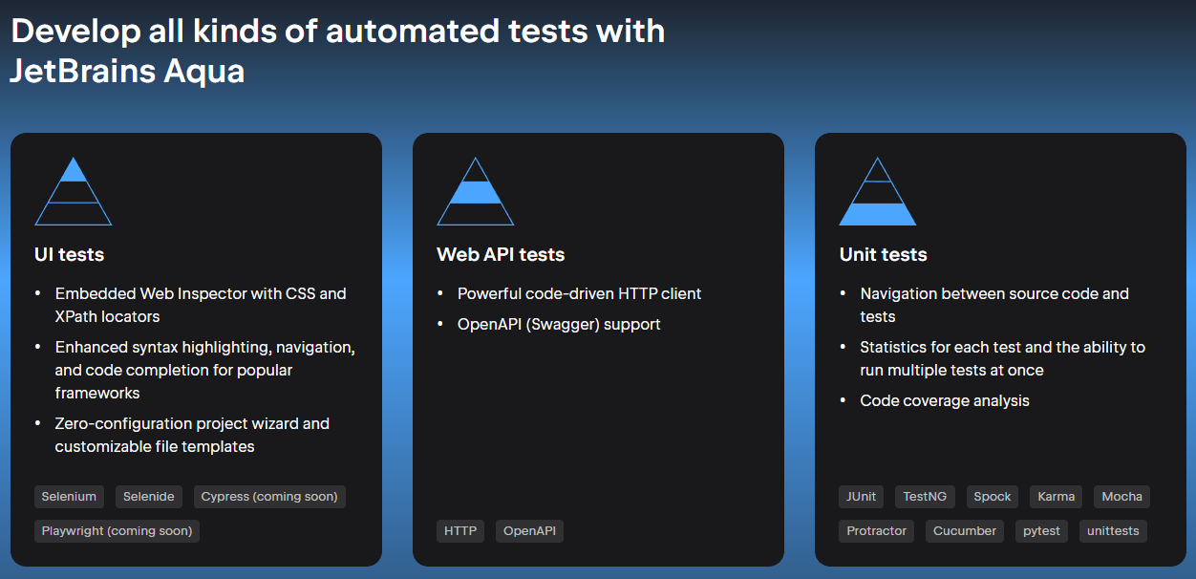Click the pytest tag
Screen dimensions: 1196x579
point(1041,530)
